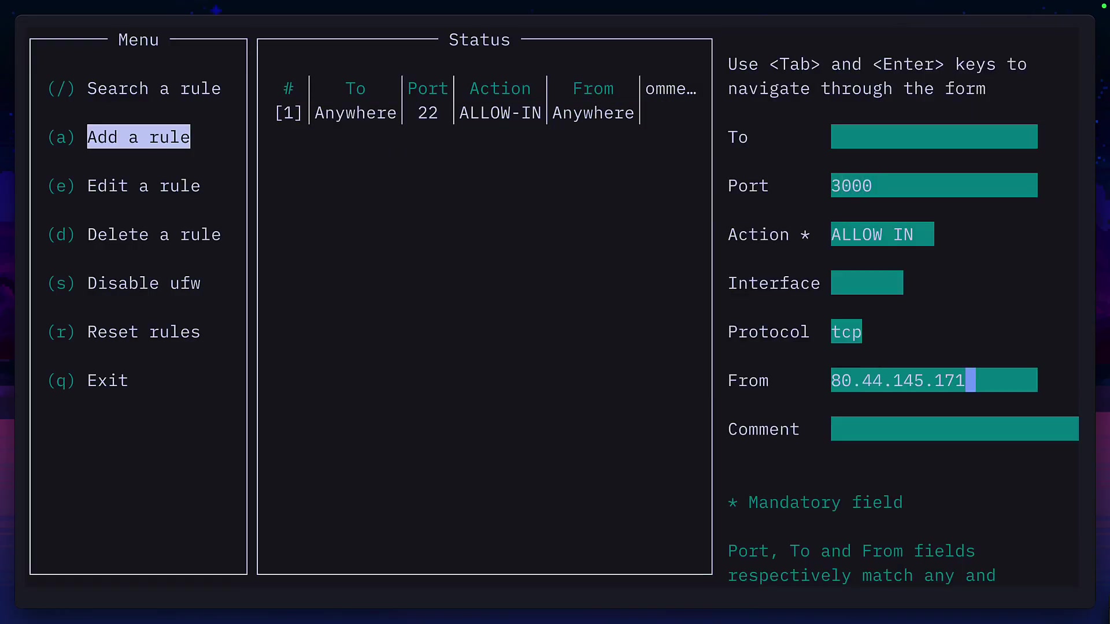Screen dimensions: 1110x624
Task: Open the Protocol selector showing tcp
Action: pyautogui.click(x=846, y=331)
